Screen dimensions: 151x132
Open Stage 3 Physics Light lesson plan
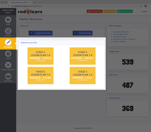(x=82, y=75)
